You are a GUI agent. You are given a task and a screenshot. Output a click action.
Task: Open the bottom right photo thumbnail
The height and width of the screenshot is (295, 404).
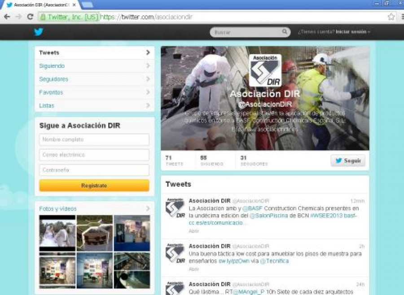(132, 270)
